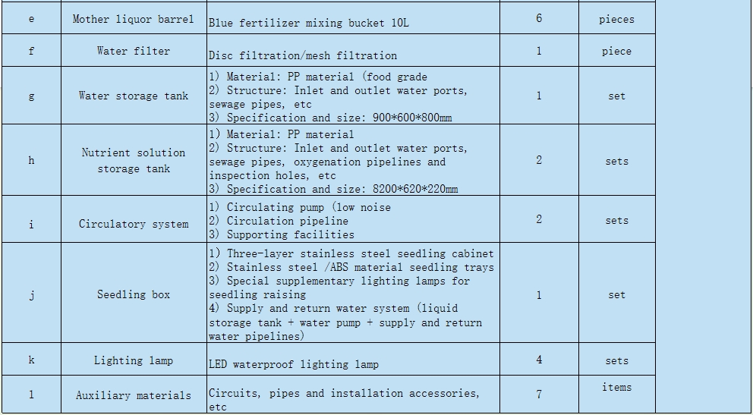Viewport: 753px width, 415px height.
Task: Click the description cell listing "Circulating pump (low noise"
Action: (x=353, y=221)
